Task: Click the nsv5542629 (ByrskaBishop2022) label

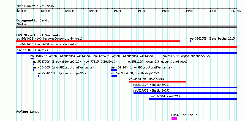Action: pos(62,73)
